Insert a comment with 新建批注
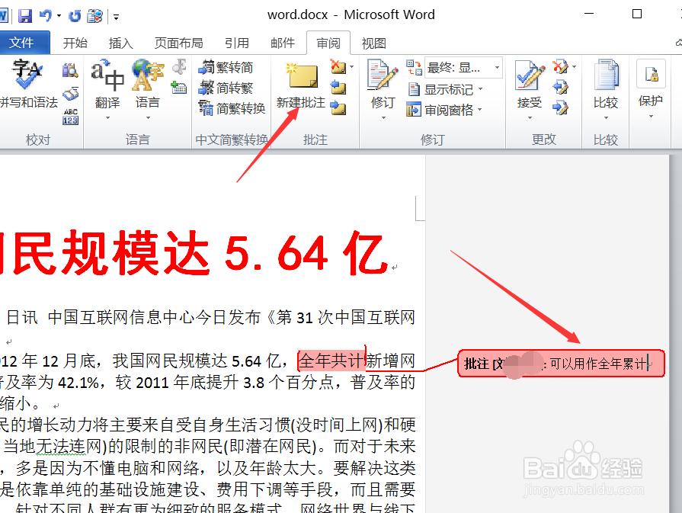 pyautogui.click(x=301, y=85)
